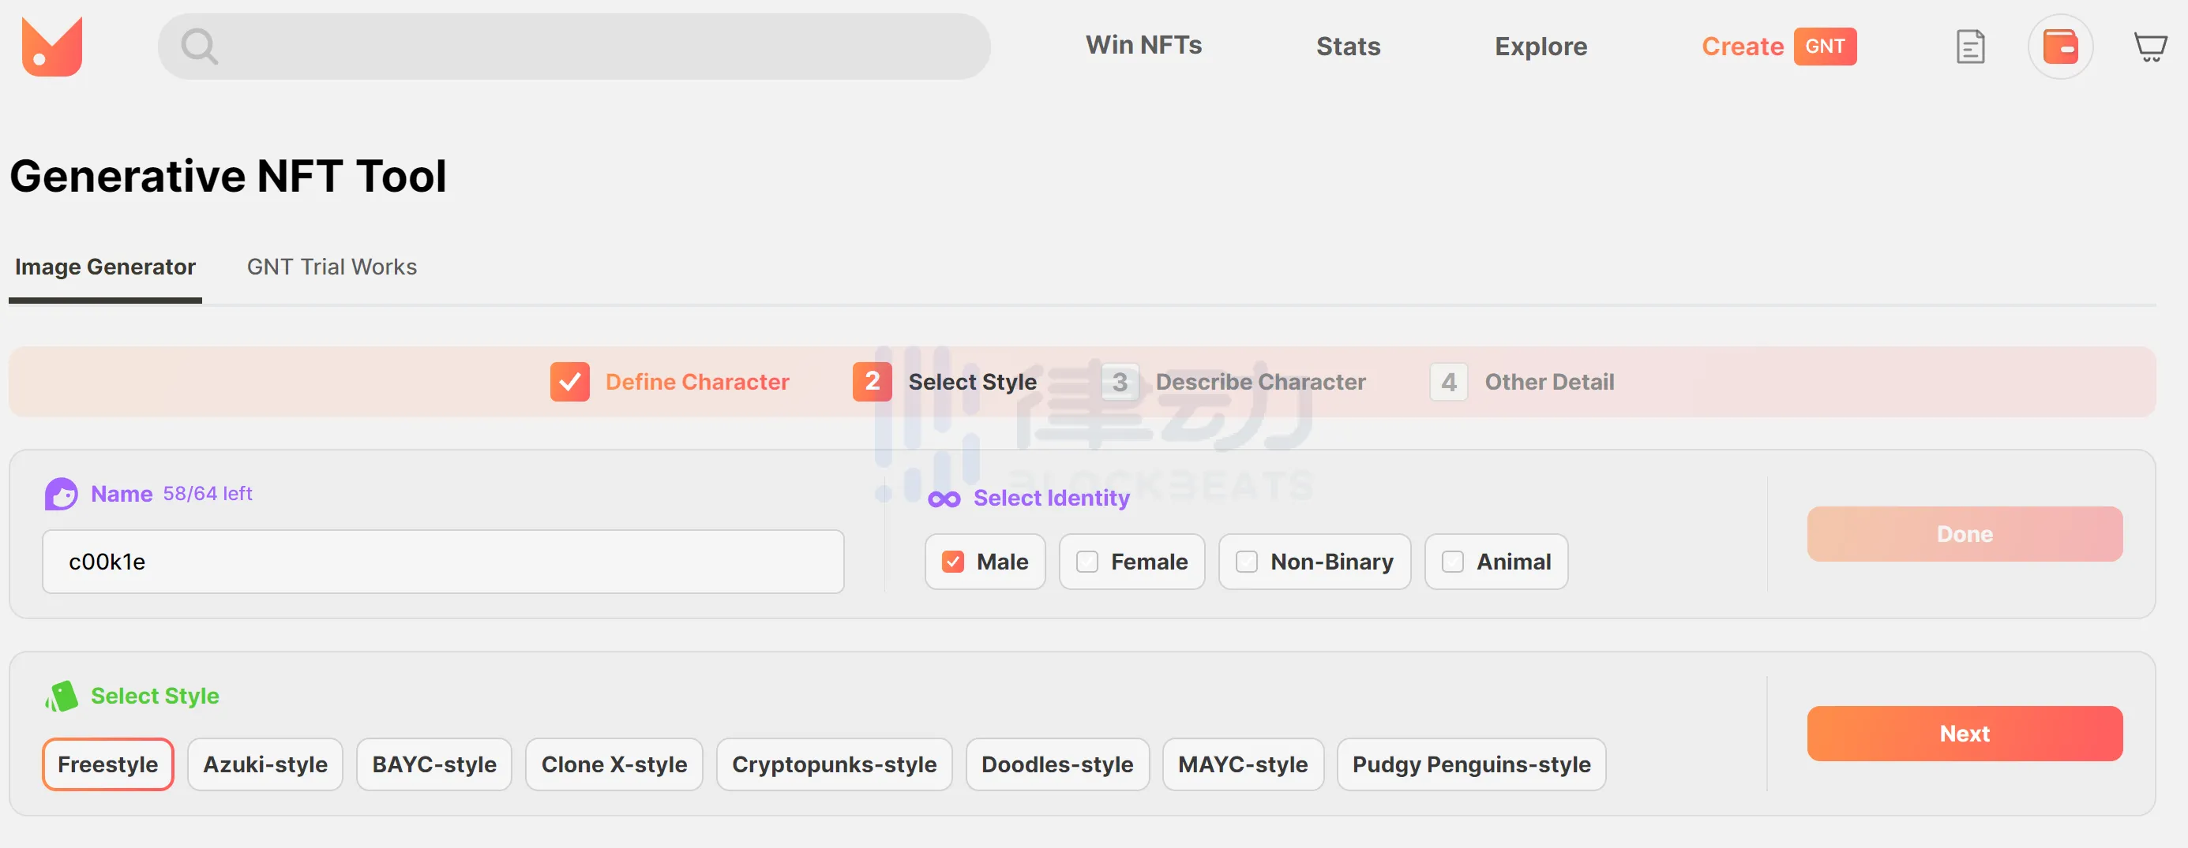Image resolution: width=2188 pixels, height=848 pixels.
Task: Check the Female identity checkbox
Action: pos(1087,562)
